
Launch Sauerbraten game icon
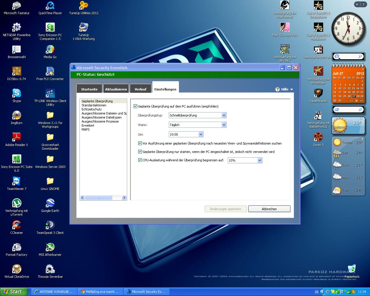tap(318, 93)
